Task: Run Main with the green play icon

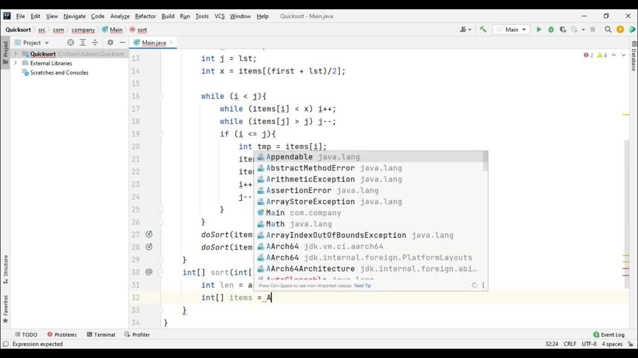Action: click(x=539, y=29)
